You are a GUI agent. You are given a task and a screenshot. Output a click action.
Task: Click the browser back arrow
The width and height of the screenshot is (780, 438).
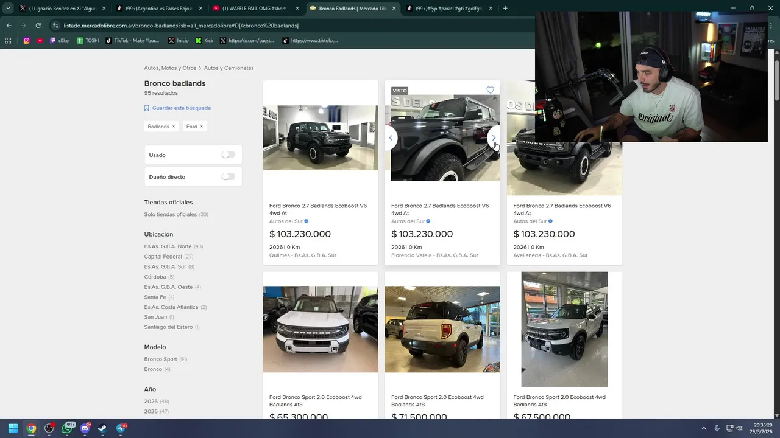9,26
